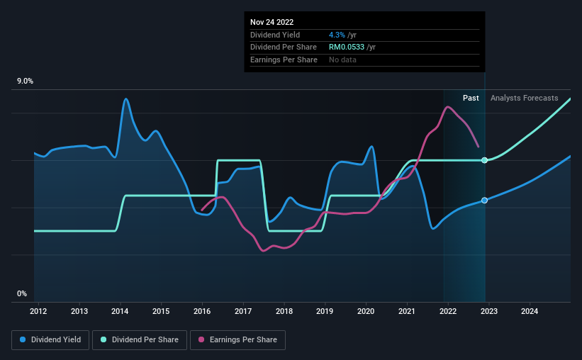Click the 2013 x-axis label

point(79,311)
